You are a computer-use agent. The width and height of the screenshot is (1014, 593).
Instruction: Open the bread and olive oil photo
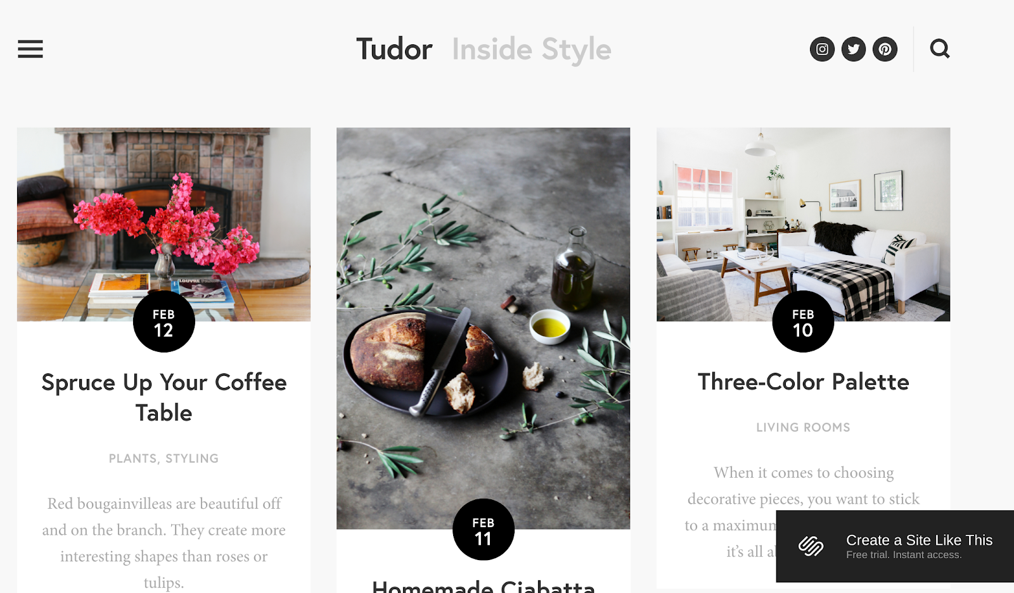[483, 328]
